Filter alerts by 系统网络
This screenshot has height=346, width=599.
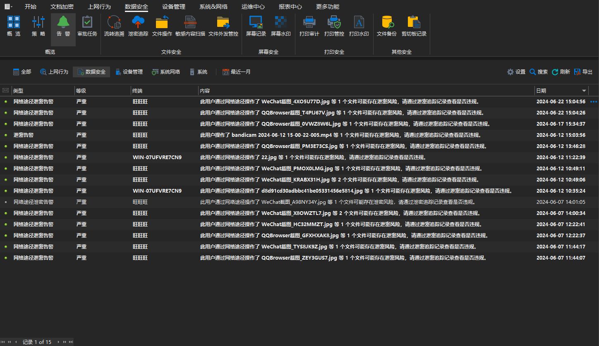(166, 72)
